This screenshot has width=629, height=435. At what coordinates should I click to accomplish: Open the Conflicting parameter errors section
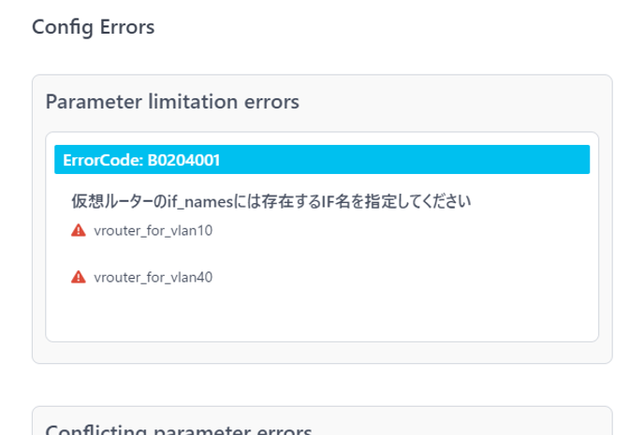pos(179,429)
